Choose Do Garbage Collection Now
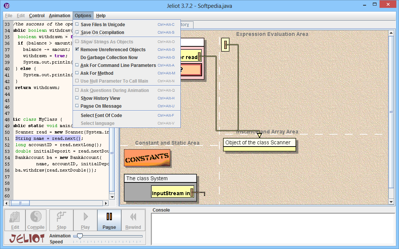This screenshot has height=249, width=399. (x=127, y=58)
